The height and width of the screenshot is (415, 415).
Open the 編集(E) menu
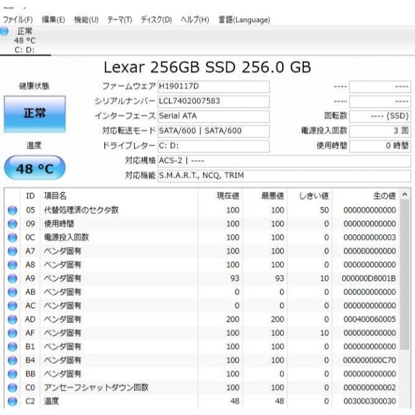tap(53, 20)
